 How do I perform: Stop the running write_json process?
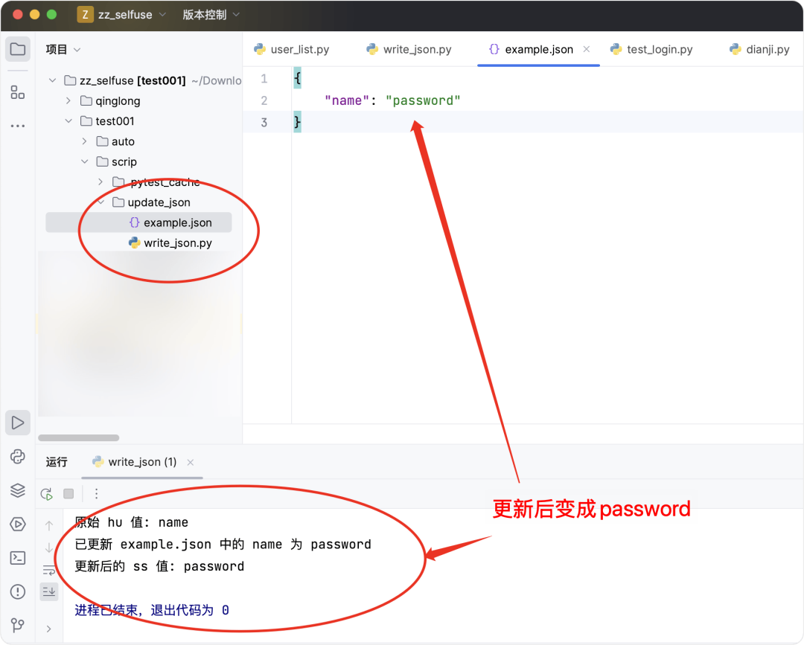point(68,493)
